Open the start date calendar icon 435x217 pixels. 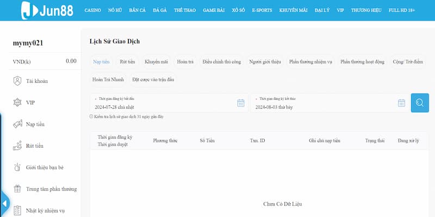click(x=240, y=103)
